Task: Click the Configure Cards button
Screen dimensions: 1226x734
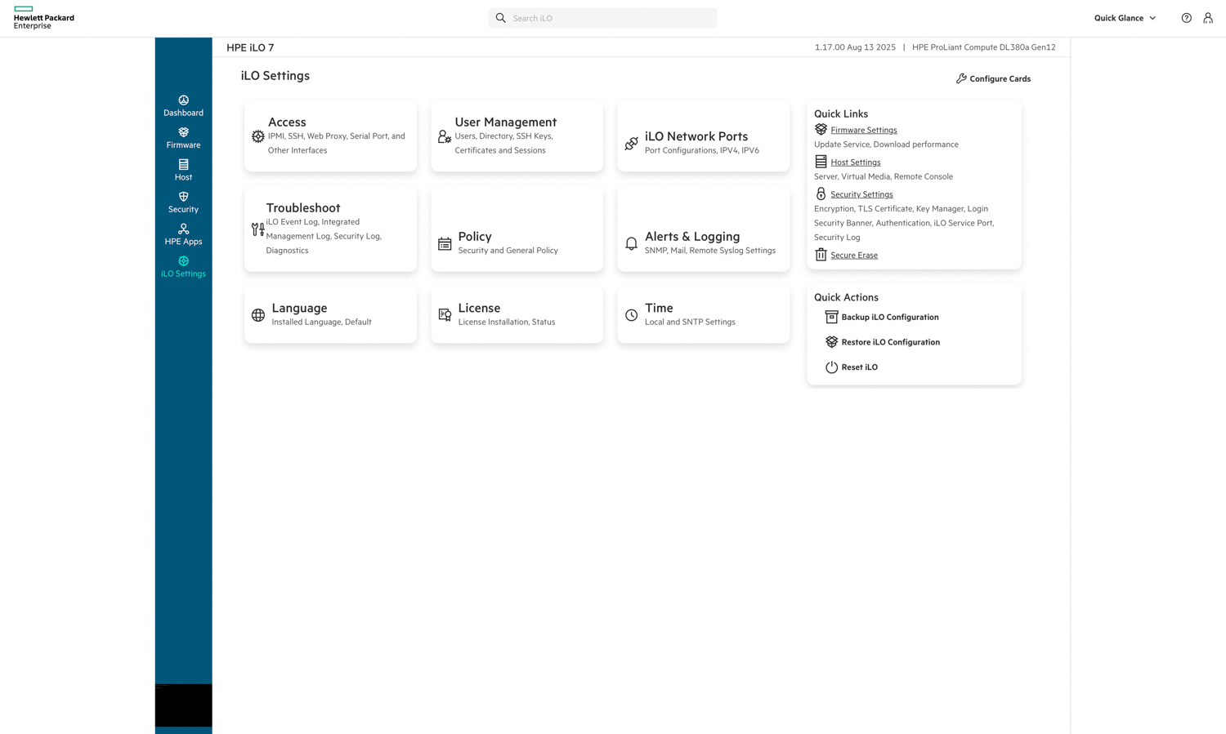Action: point(993,79)
